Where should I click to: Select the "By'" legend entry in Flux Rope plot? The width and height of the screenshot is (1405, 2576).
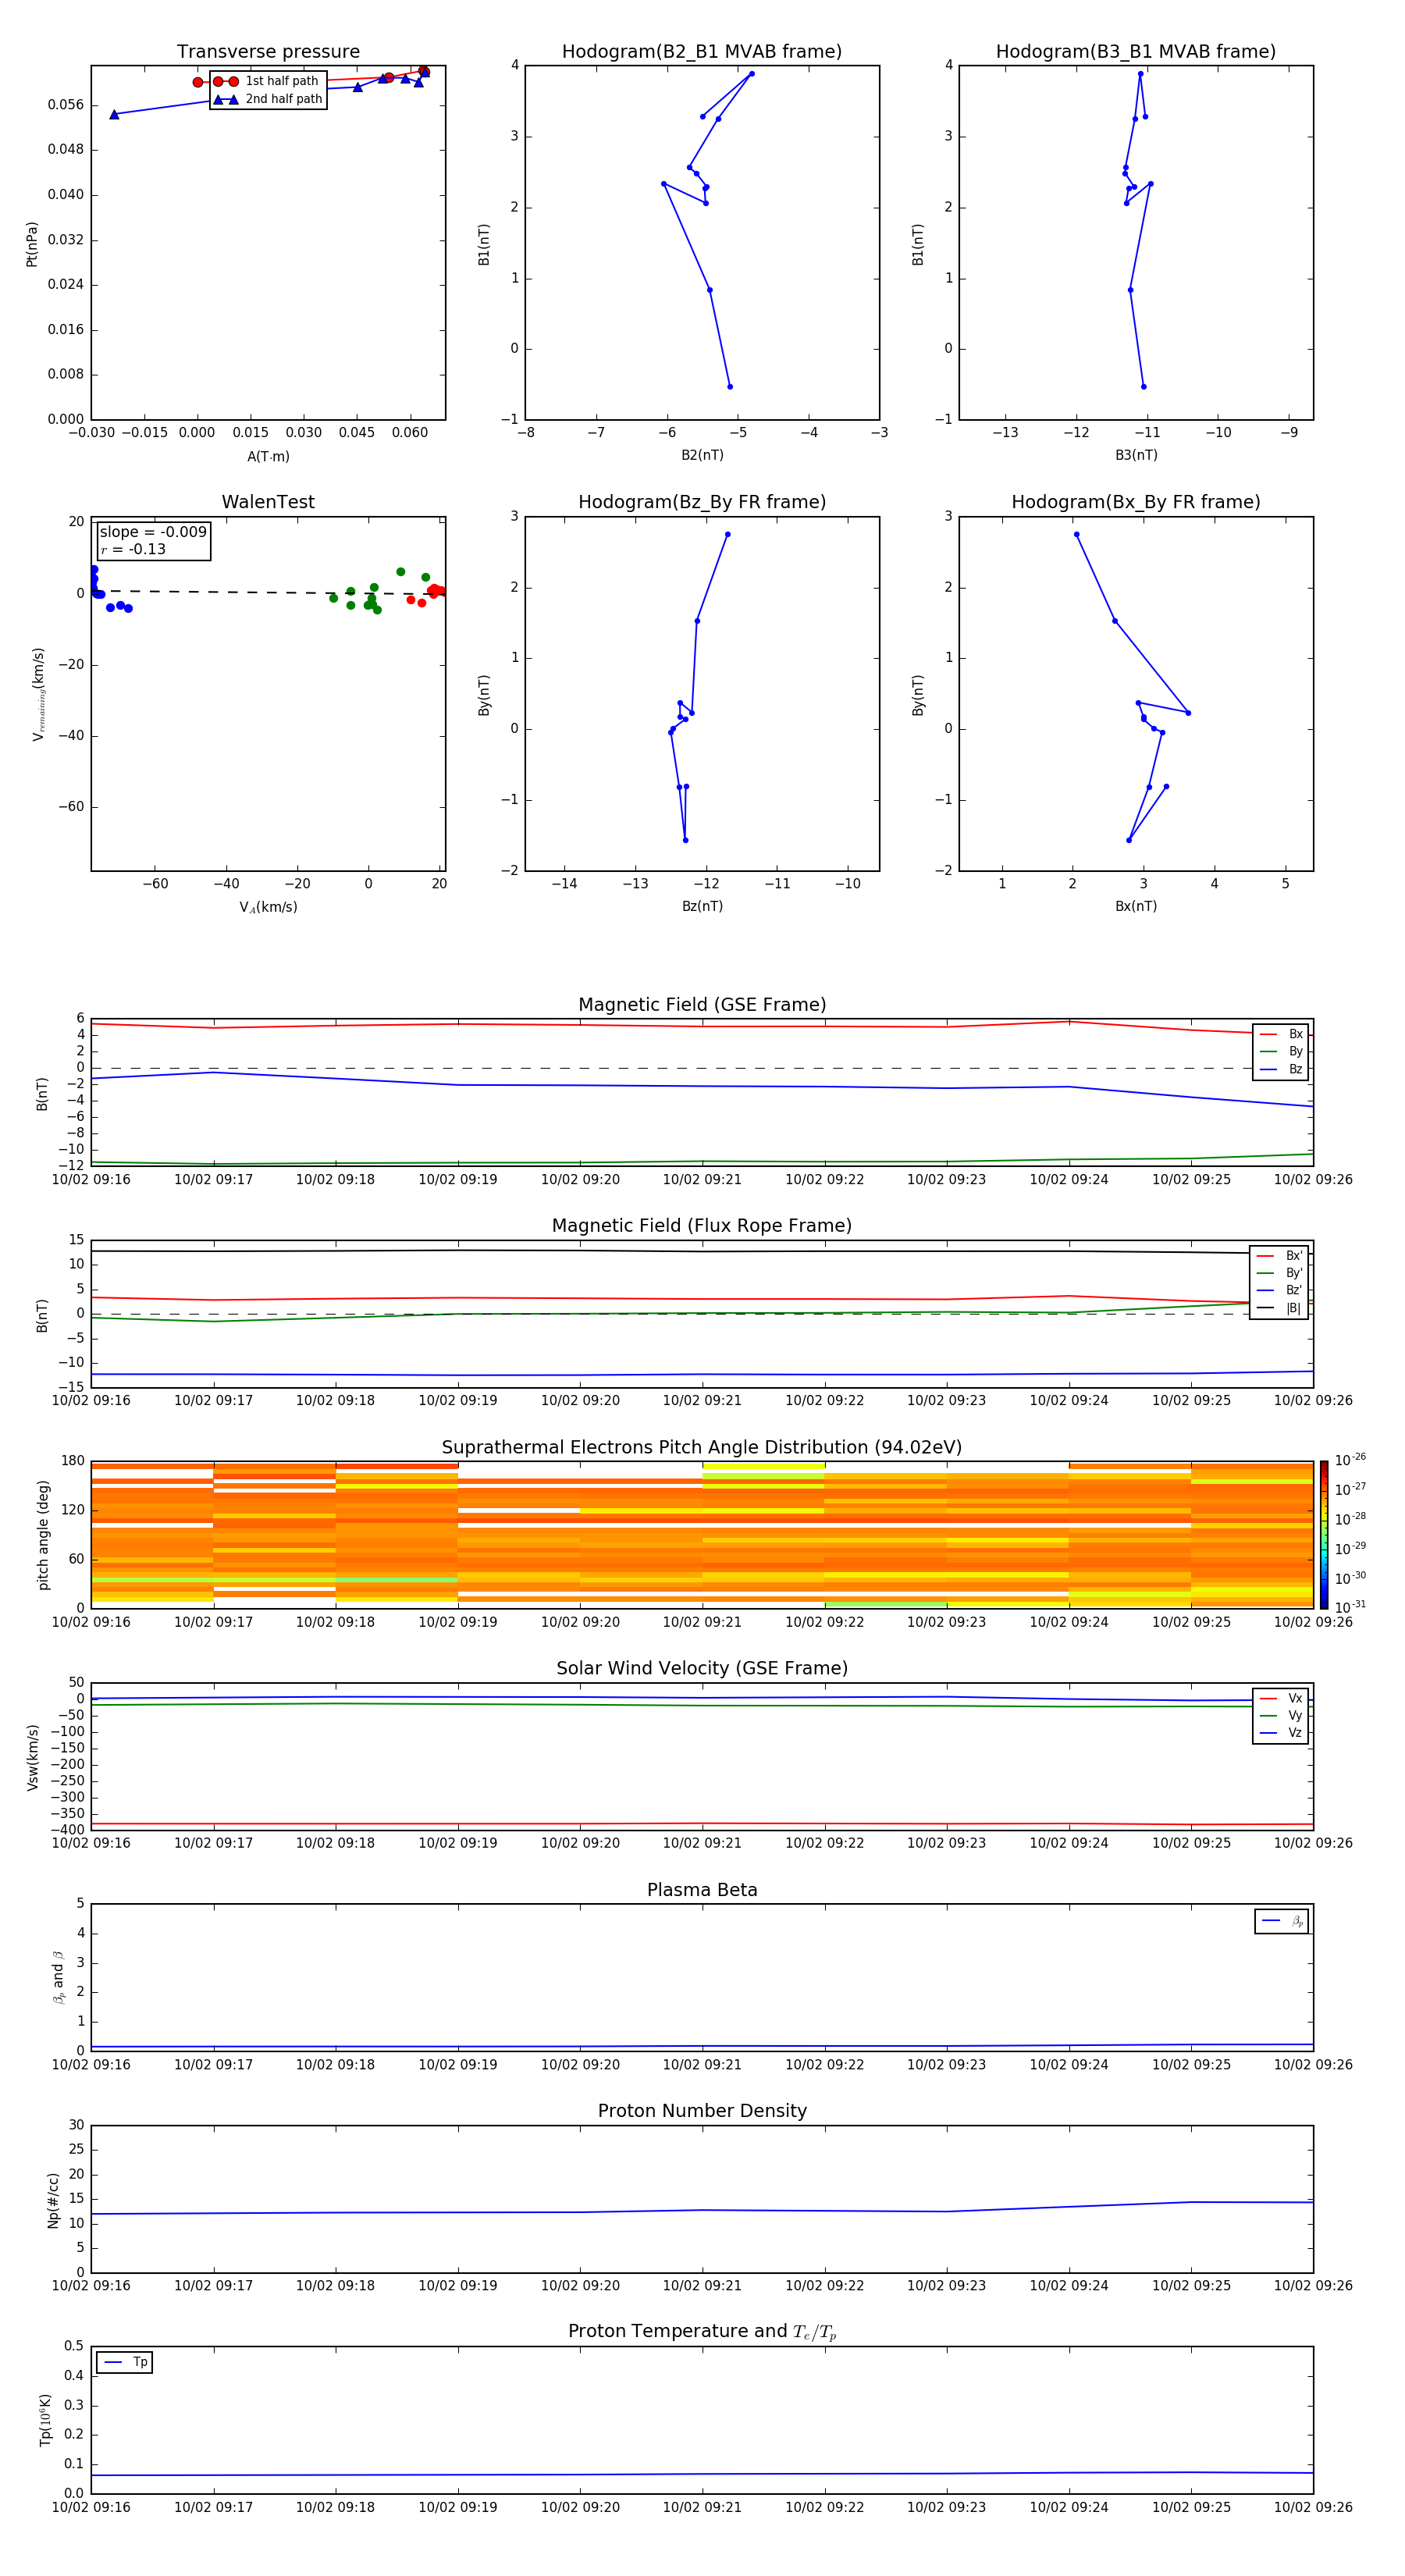pos(1279,1273)
